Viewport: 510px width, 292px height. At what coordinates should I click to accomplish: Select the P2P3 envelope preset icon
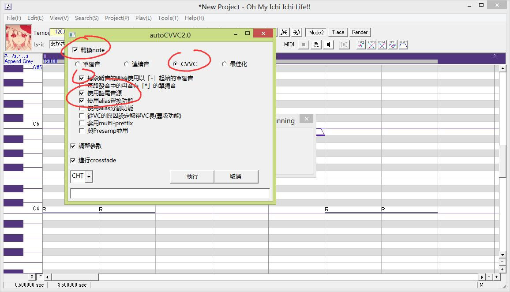pyautogui.click(x=371, y=44)
